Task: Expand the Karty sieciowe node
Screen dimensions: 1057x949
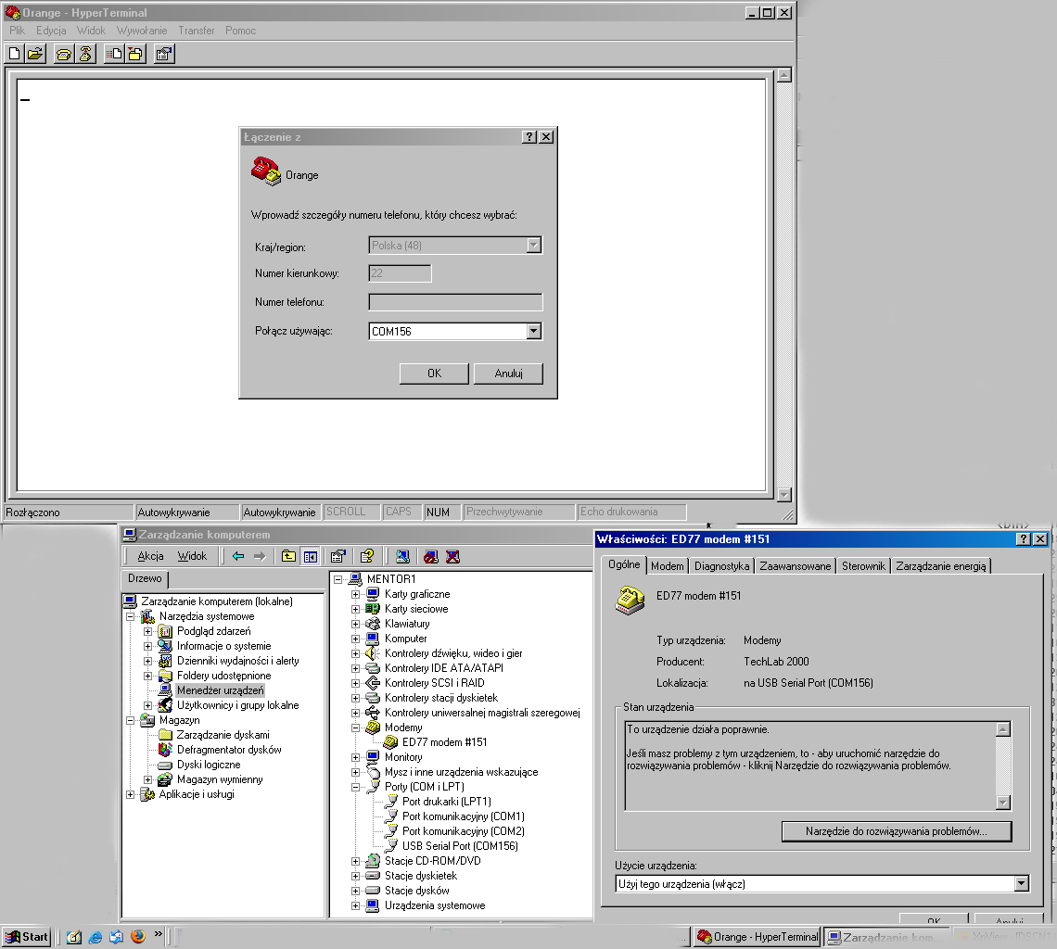Action: point(356,609)
